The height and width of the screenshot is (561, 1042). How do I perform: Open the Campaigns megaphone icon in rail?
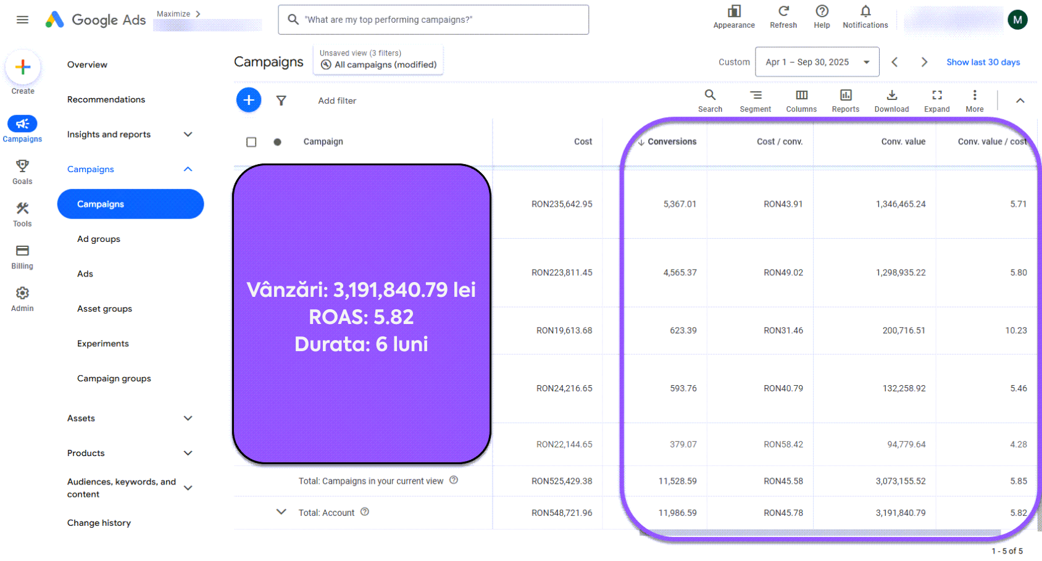[22, 124]
